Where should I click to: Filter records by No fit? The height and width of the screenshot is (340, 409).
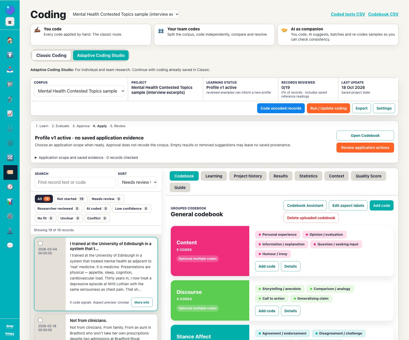click(x=45, y=218)
